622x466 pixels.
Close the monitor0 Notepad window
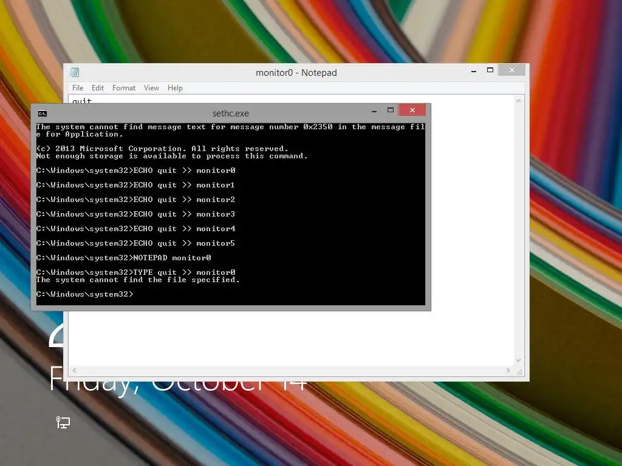511,70
